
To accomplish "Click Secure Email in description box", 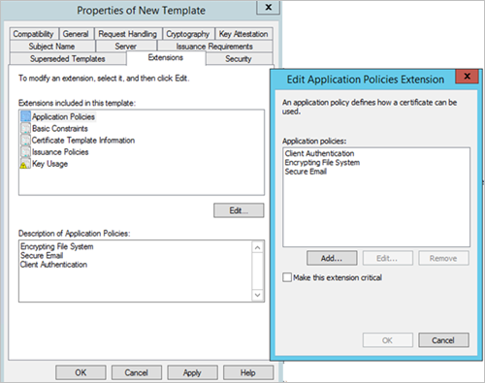I will coord(42,255).
